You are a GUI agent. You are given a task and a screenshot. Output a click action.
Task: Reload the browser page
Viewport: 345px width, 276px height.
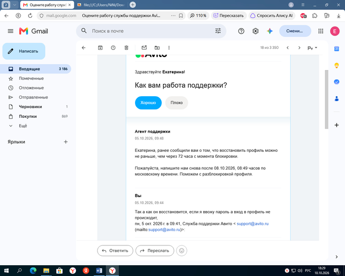pos(30,16)
